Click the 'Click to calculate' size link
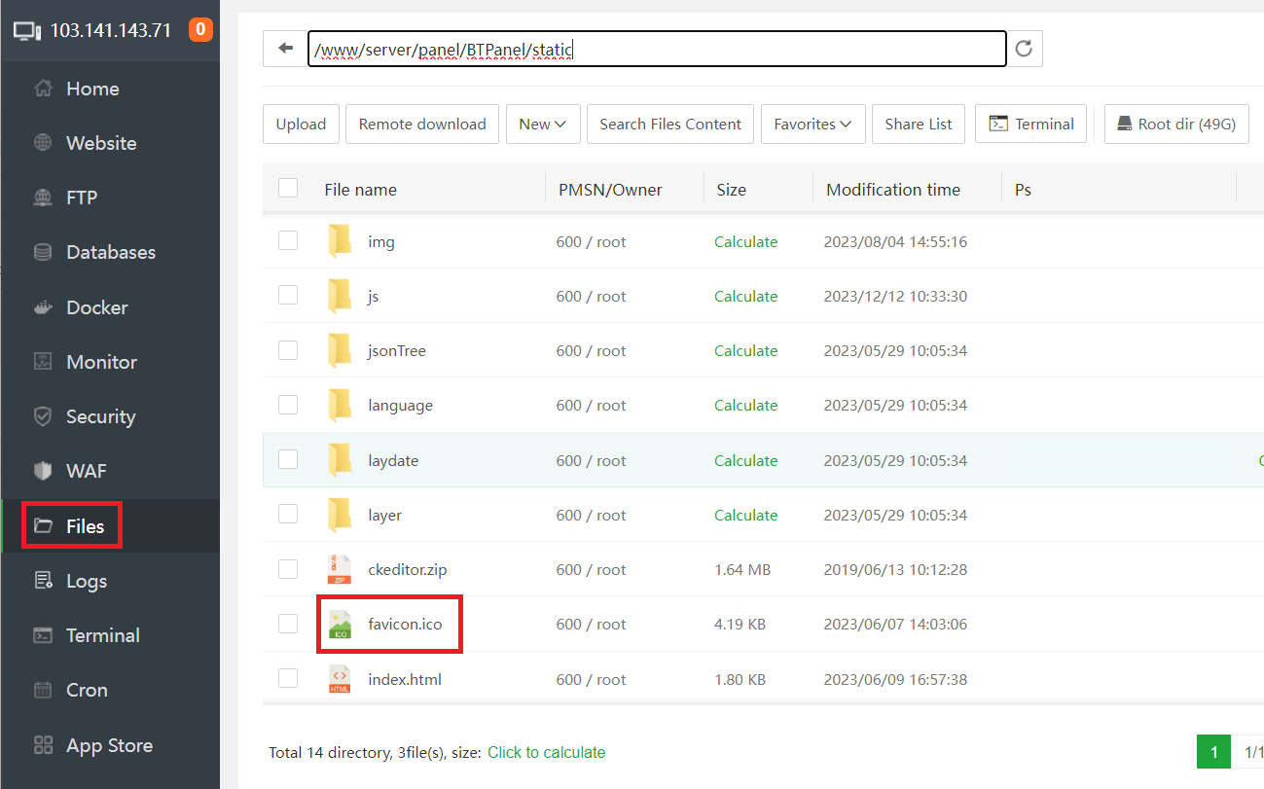 [546, 752]
